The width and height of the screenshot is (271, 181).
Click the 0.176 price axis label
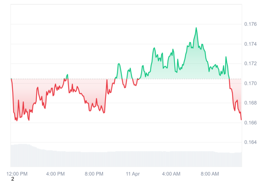coord(250,24)
